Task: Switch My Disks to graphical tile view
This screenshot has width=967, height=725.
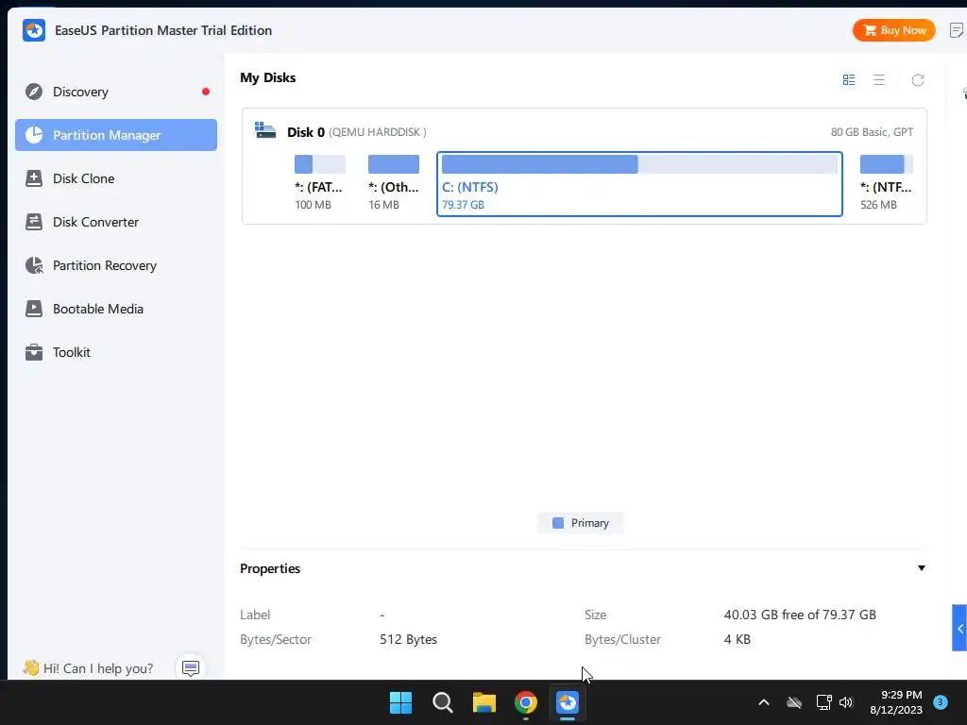Action: (x=849, y=80)
